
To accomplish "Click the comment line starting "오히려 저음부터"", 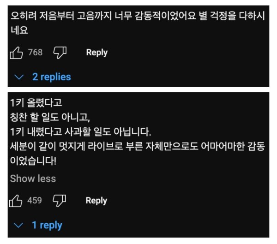I will (137, 17).
